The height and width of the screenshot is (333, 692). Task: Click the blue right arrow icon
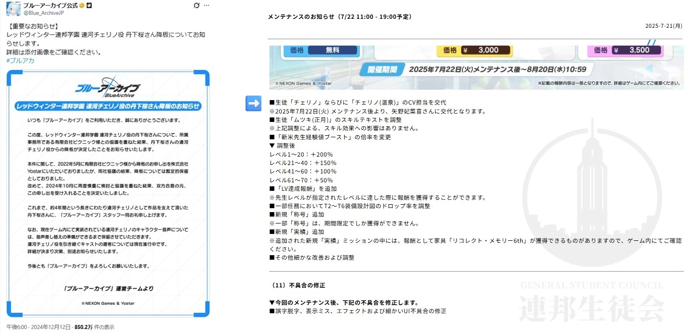tap(253, 103)
